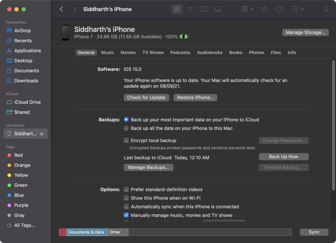Click the Edit Tags icon
The width and height of the screenshot is (336, 243).
coord(279,9)
